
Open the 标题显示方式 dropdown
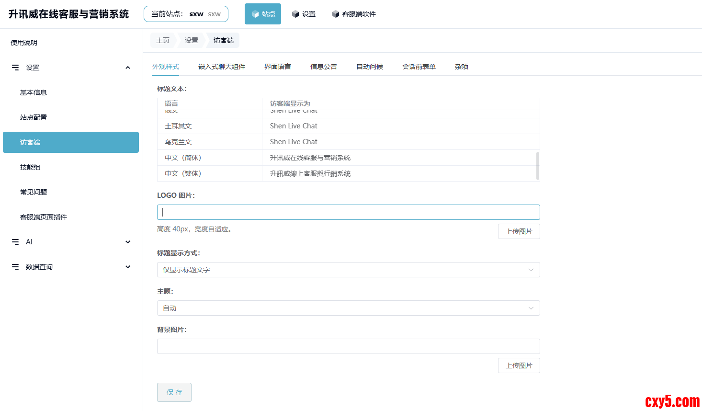[349, 270]
